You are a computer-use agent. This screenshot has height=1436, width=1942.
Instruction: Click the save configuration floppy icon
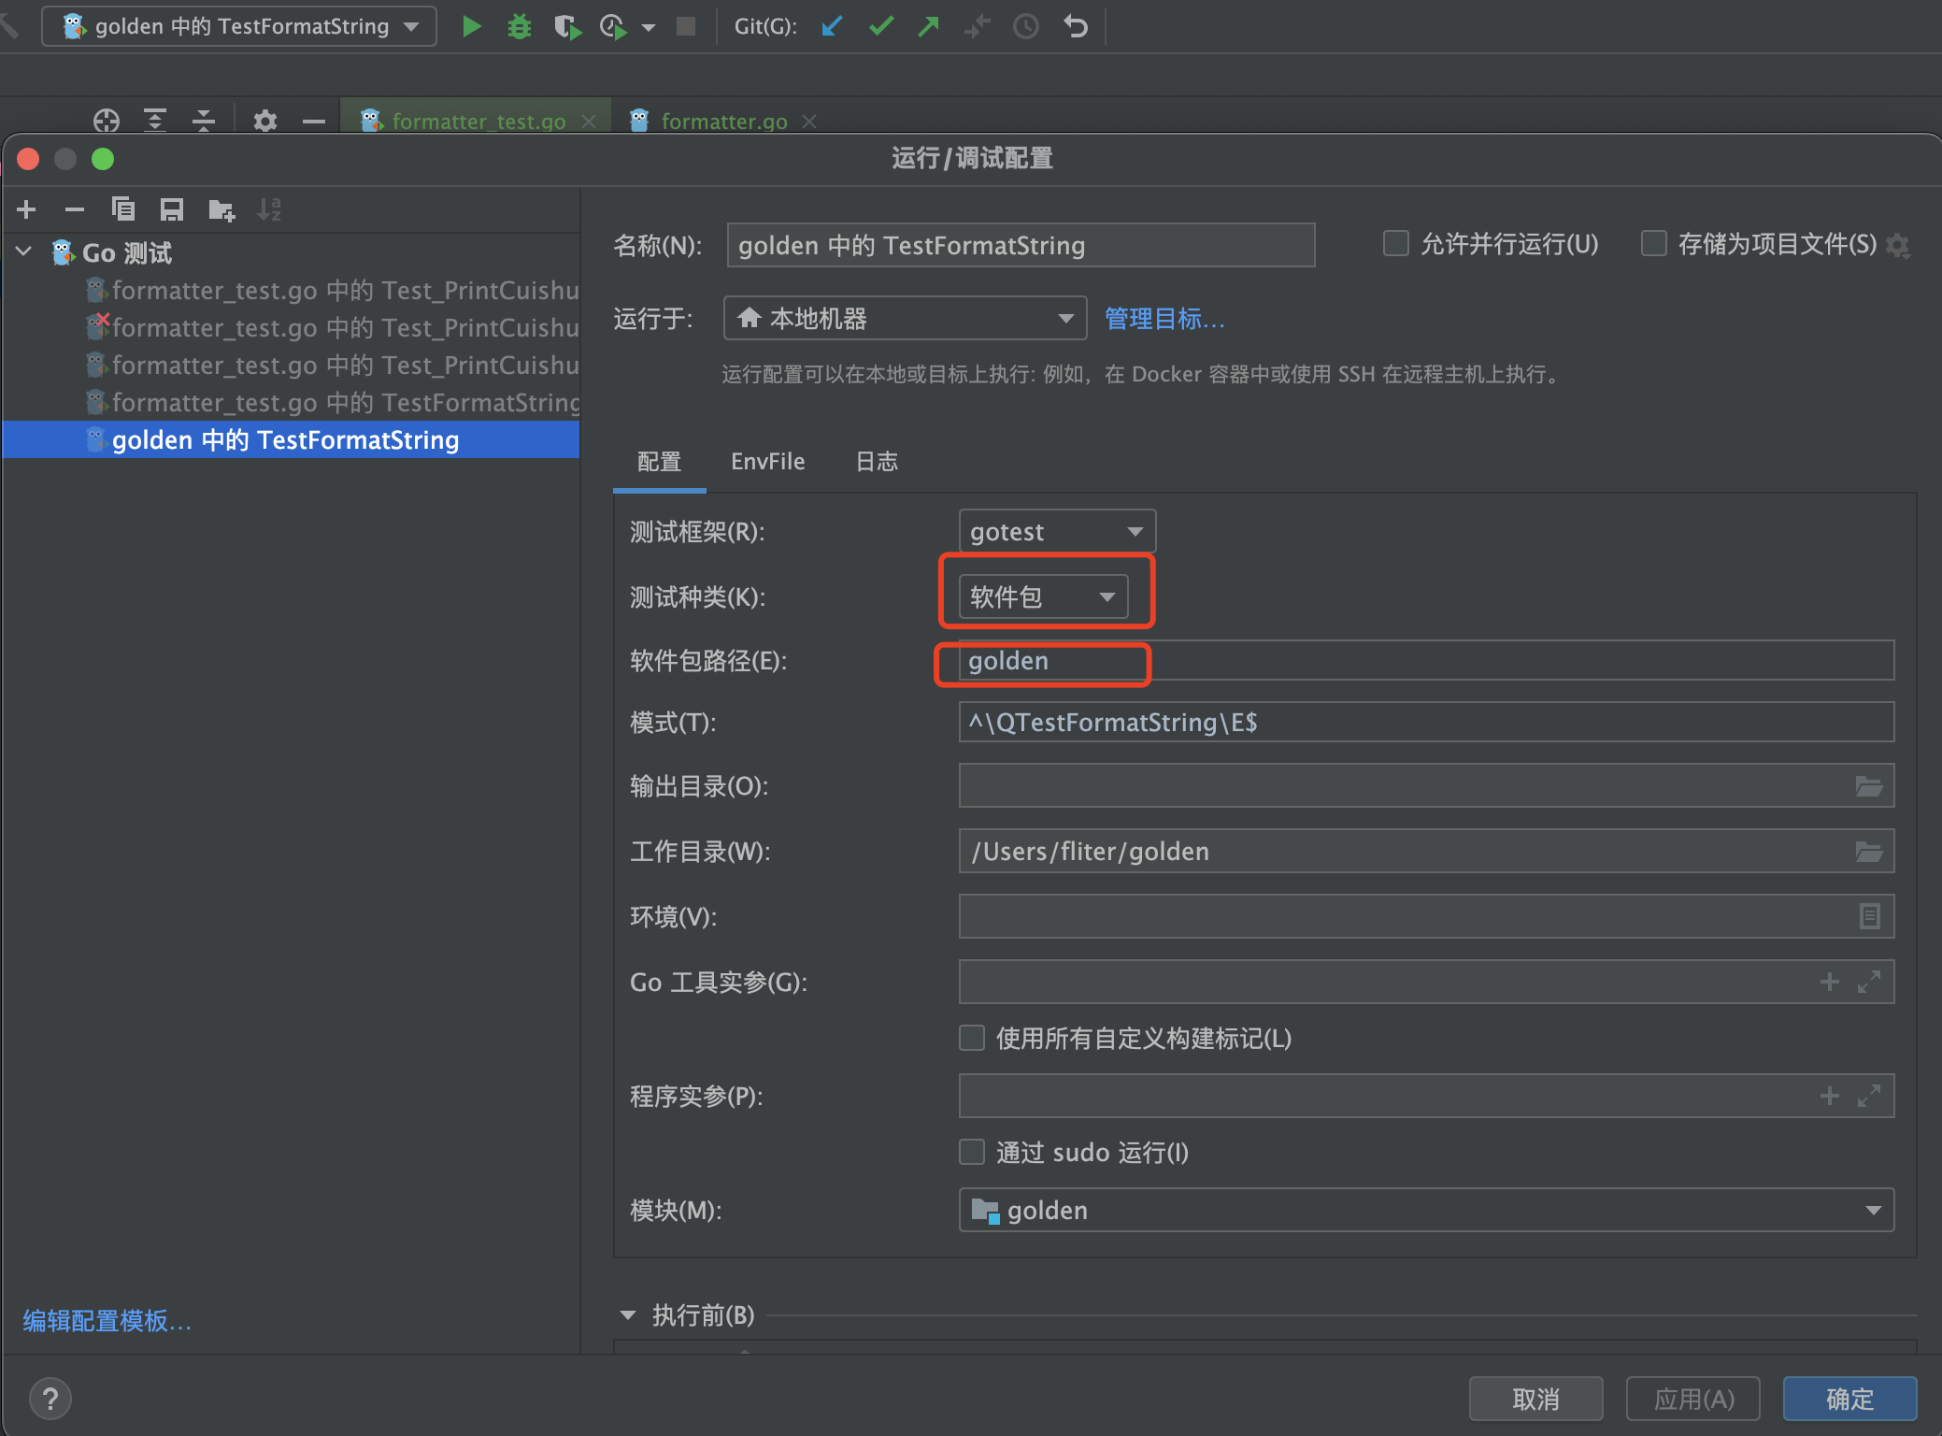(171, 209)
